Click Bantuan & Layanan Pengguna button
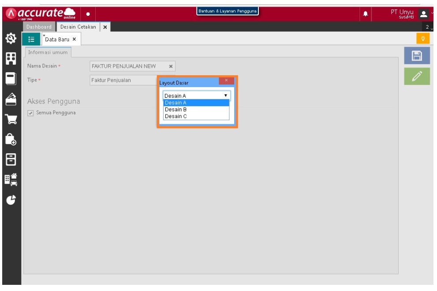 [x=228, y=11]
